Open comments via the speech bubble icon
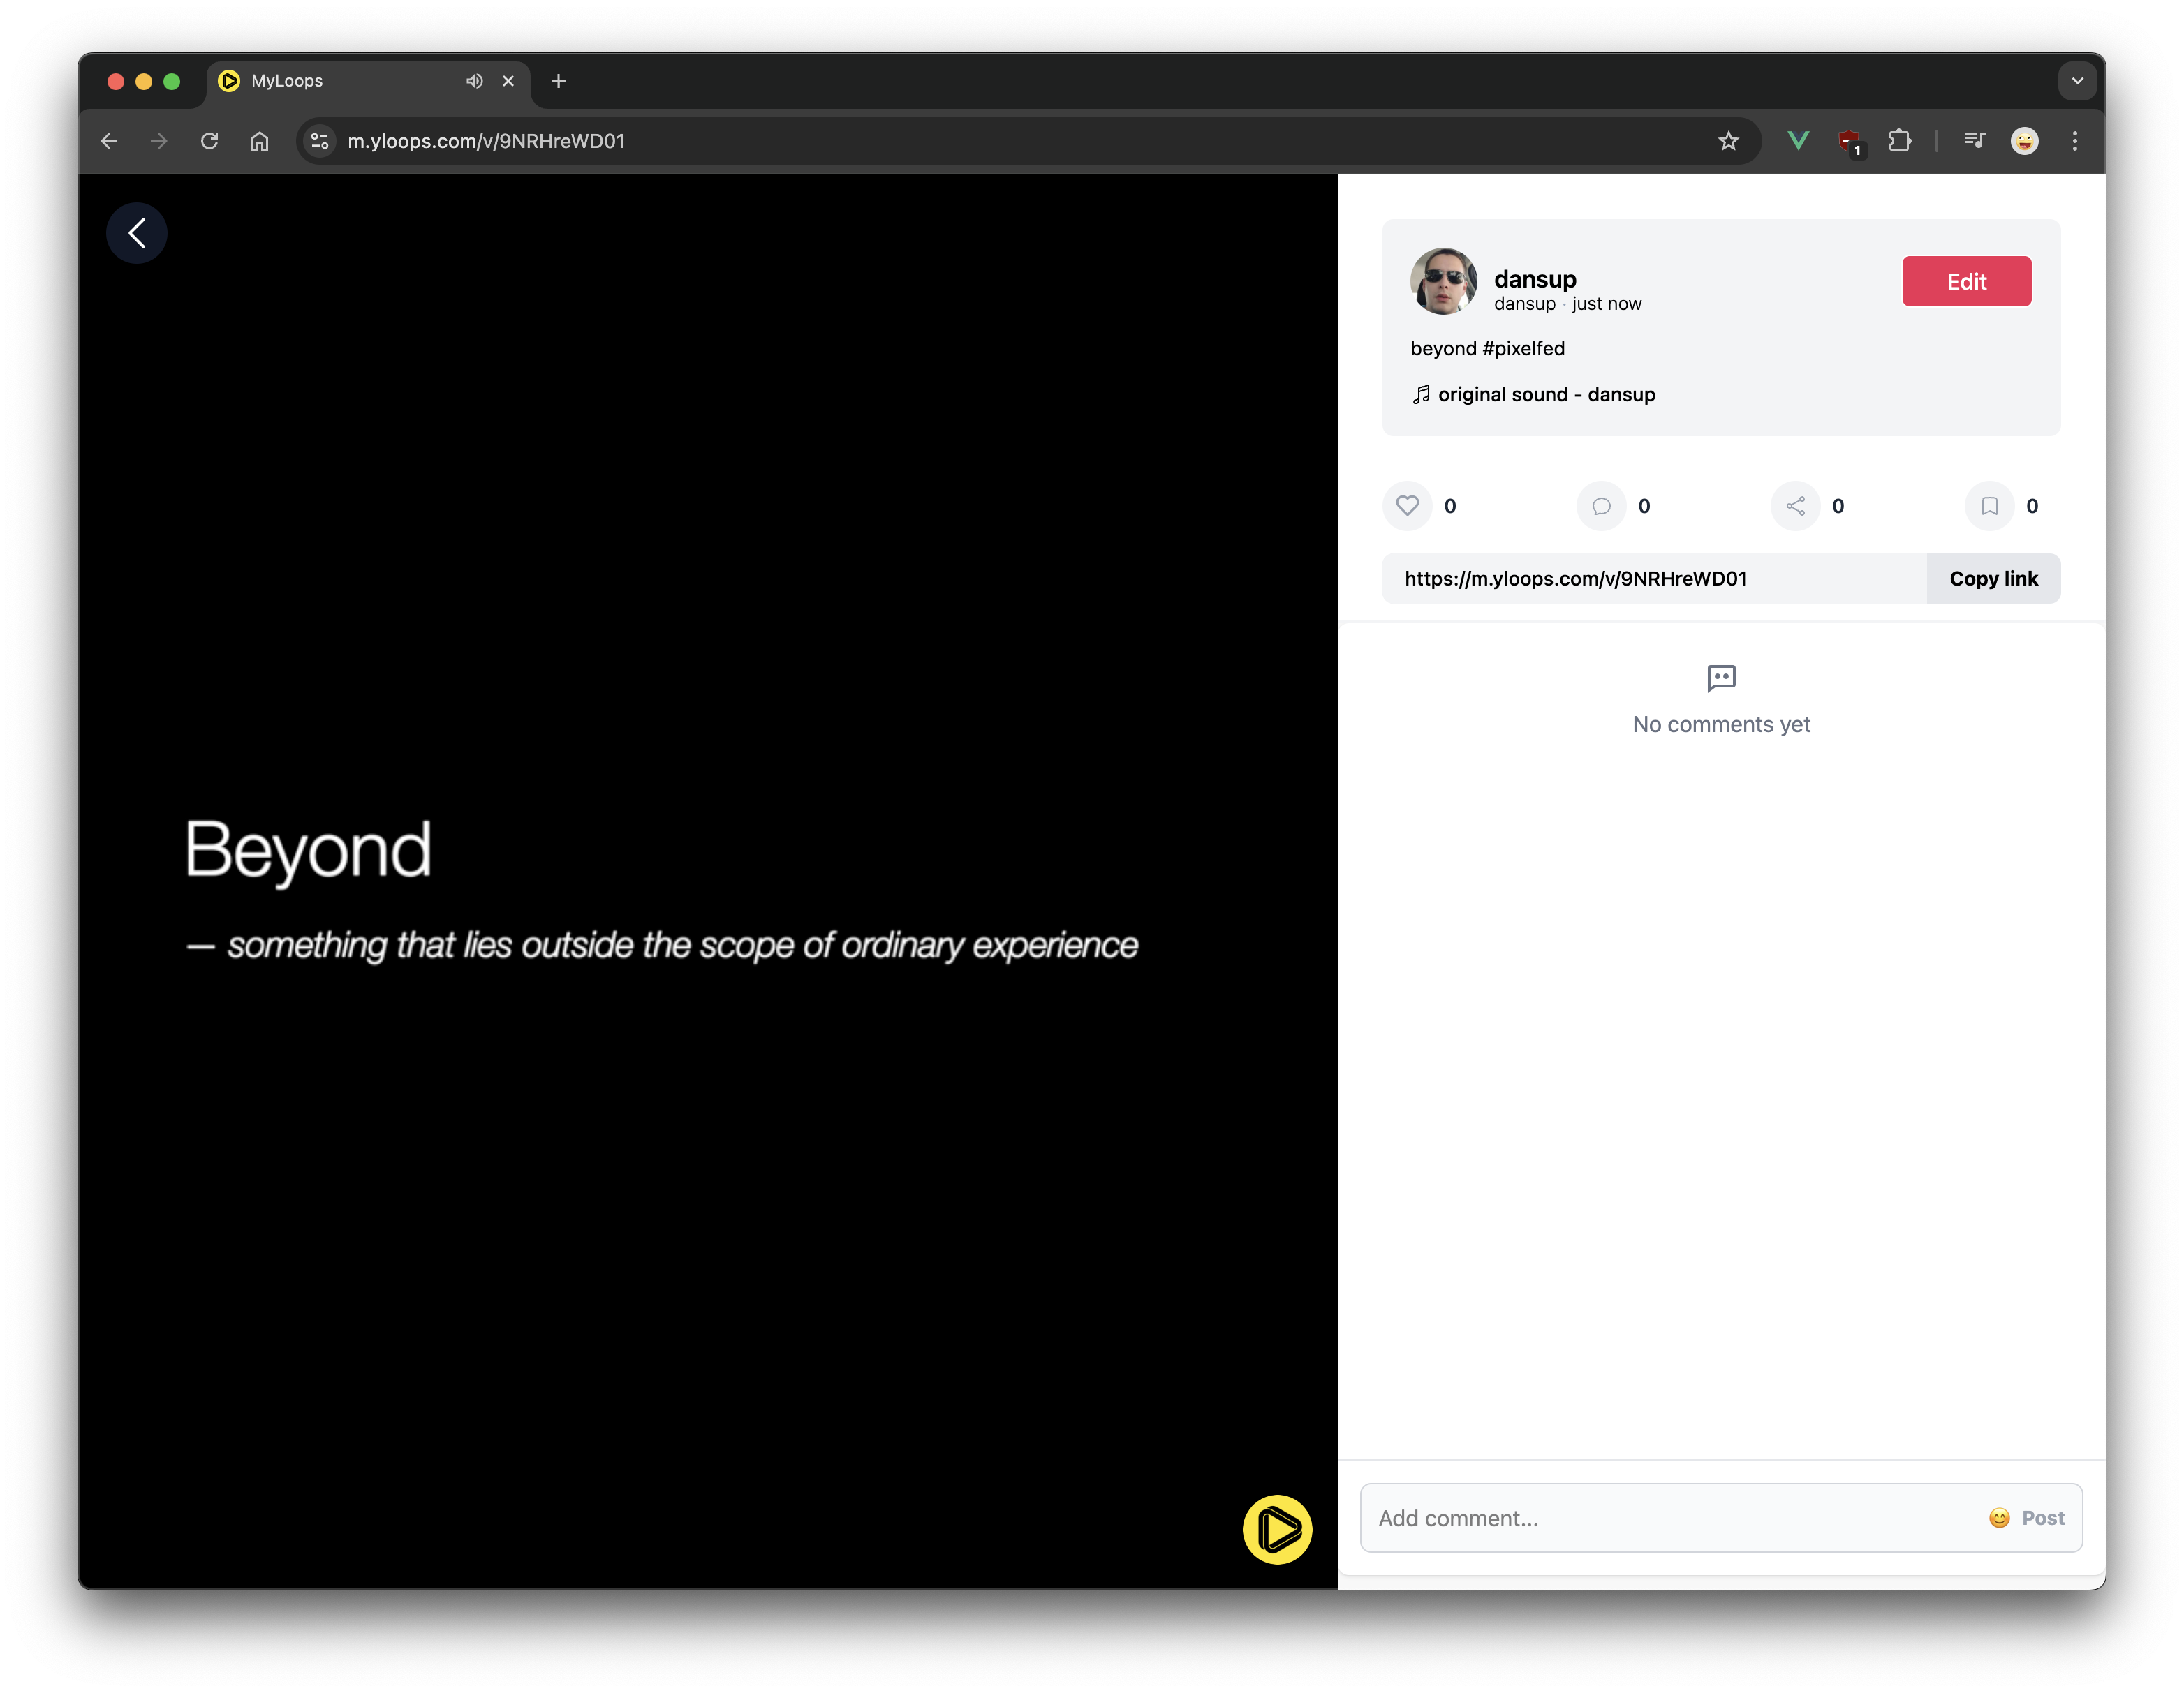Image resolution: width=2184 pixels, height=1693 pixels. click(x=1601, y=506)
